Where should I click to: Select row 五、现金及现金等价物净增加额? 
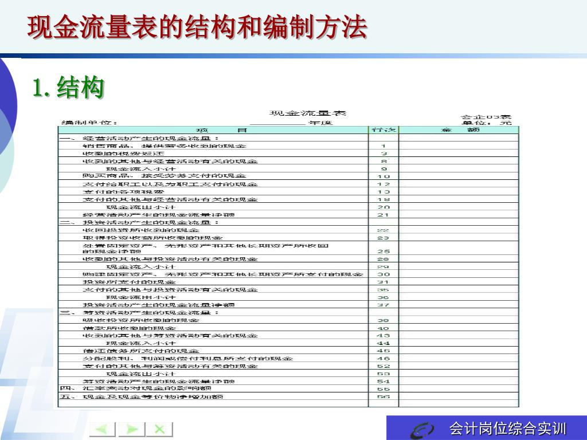[x=288, y=396]
